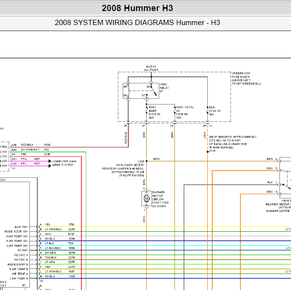This screenshot has width=291, height=290.
Task: Click the A40 DK GRN/WHT wire label
Action: [x=30, y=149]
